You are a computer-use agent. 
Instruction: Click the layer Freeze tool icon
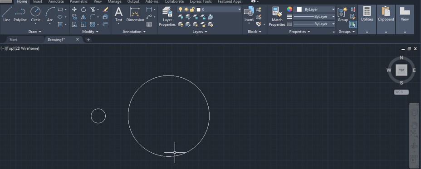pyautogui.click(x=196, y=17)
